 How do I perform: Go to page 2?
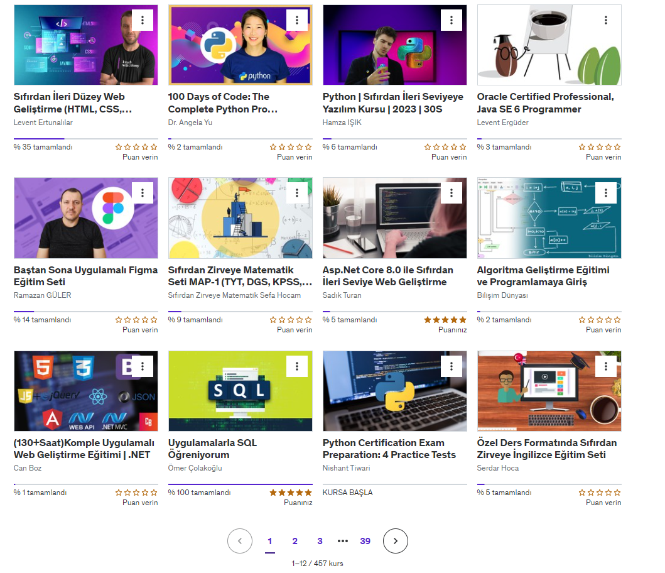coord(295,541)
